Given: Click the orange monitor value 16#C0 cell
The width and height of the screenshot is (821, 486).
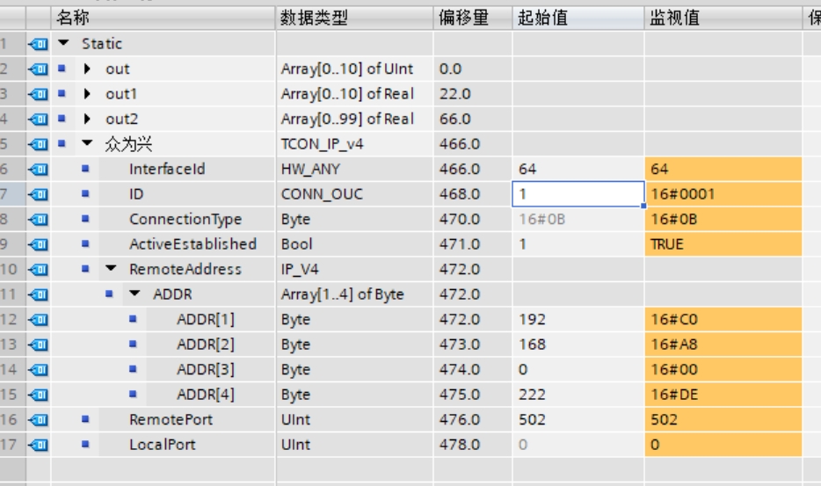Looking at the screenshot, I should tap(722, 319).
